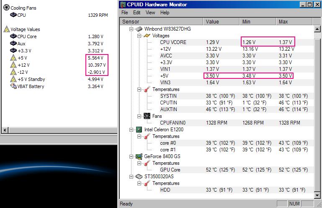
Task: Click the ST3500320AS hard drive icon
Action: [x=139, y=177]
